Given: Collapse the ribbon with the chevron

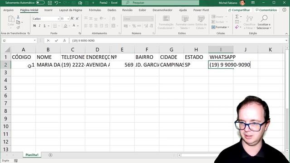Looking at the screenshot, I should 286,34.
